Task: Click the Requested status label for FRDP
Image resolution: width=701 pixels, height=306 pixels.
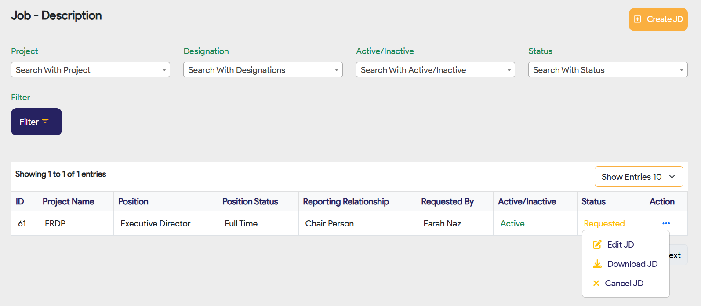Action: [604, 223]
